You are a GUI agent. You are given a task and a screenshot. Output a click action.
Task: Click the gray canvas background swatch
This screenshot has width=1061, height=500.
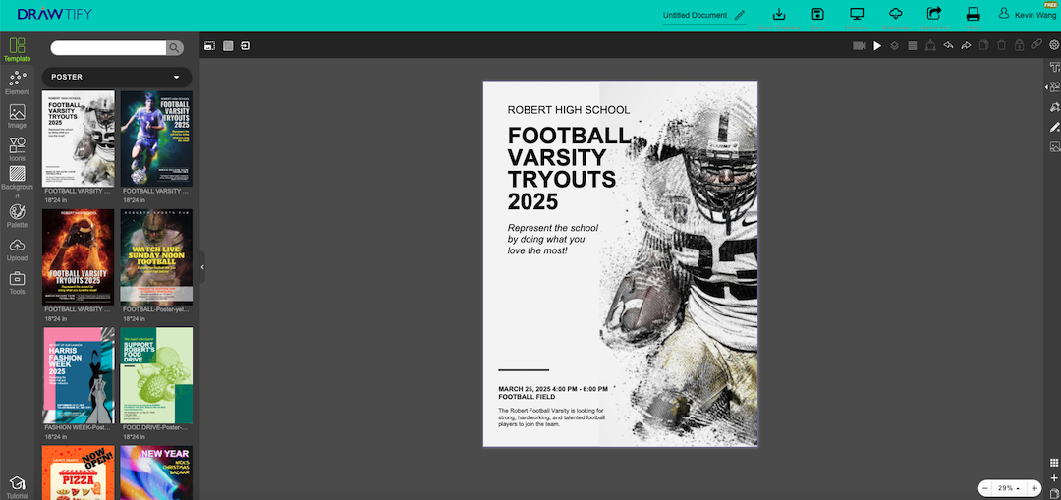(228, 46)
